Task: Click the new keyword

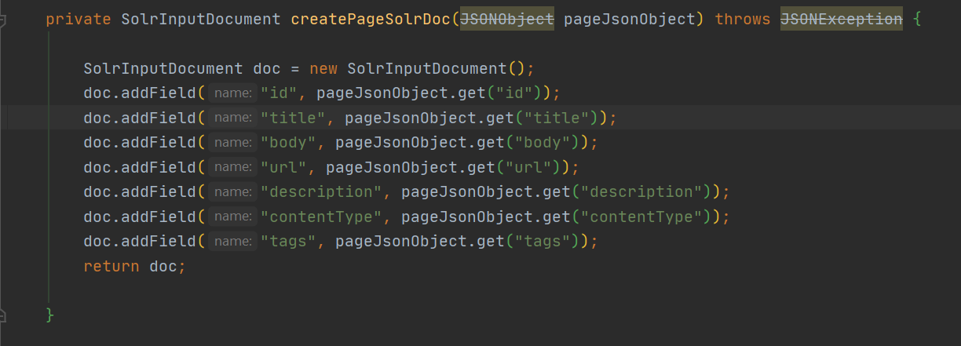Action: point(323,68)
